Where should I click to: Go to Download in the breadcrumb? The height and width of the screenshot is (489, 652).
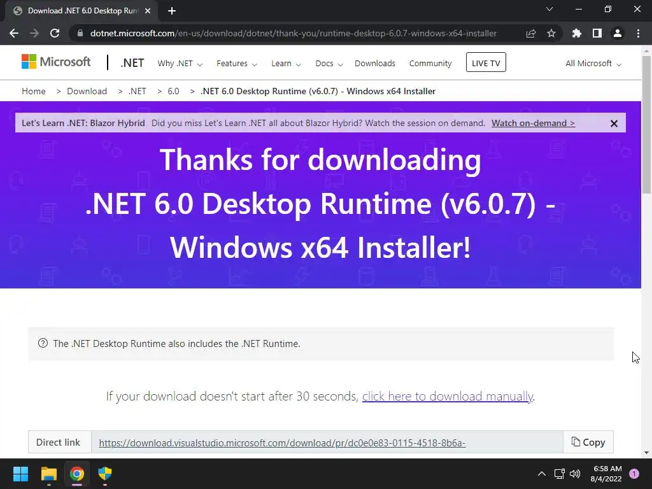pyautogui.click(x=87, y=91)
